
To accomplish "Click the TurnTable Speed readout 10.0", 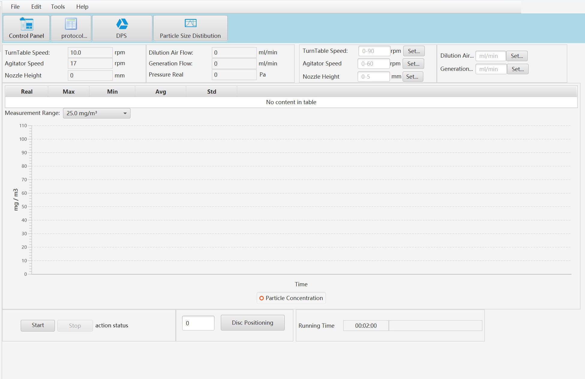I will click(90, 53).
